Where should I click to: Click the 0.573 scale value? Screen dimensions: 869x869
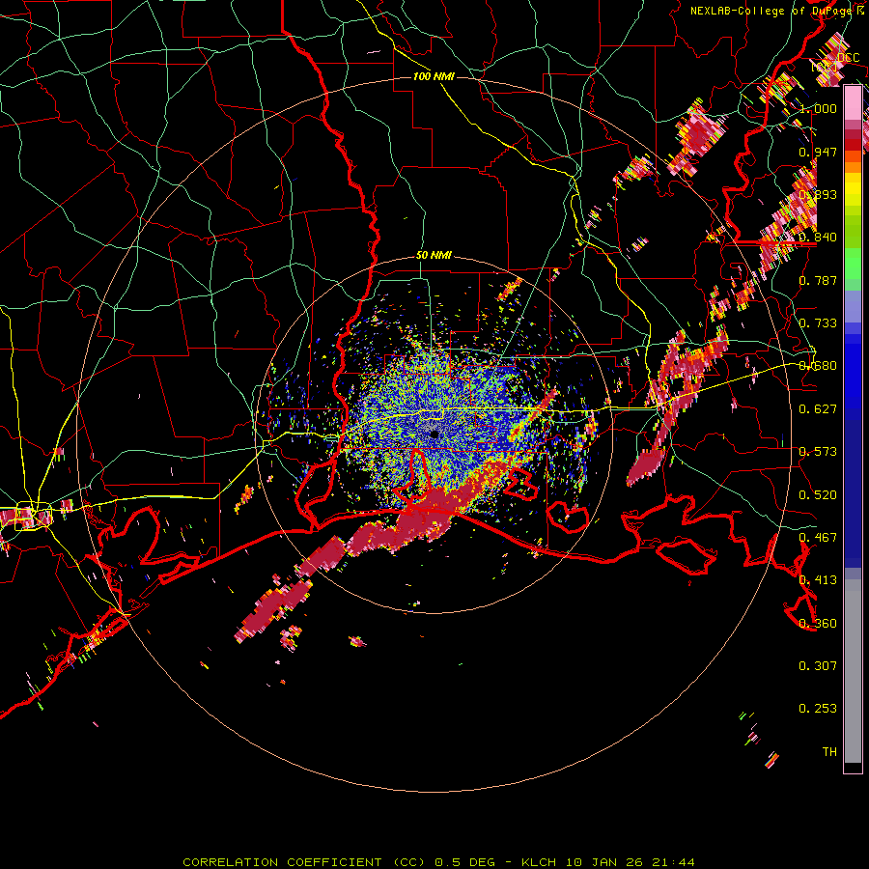pyautogui.click(x=818, y=452)
